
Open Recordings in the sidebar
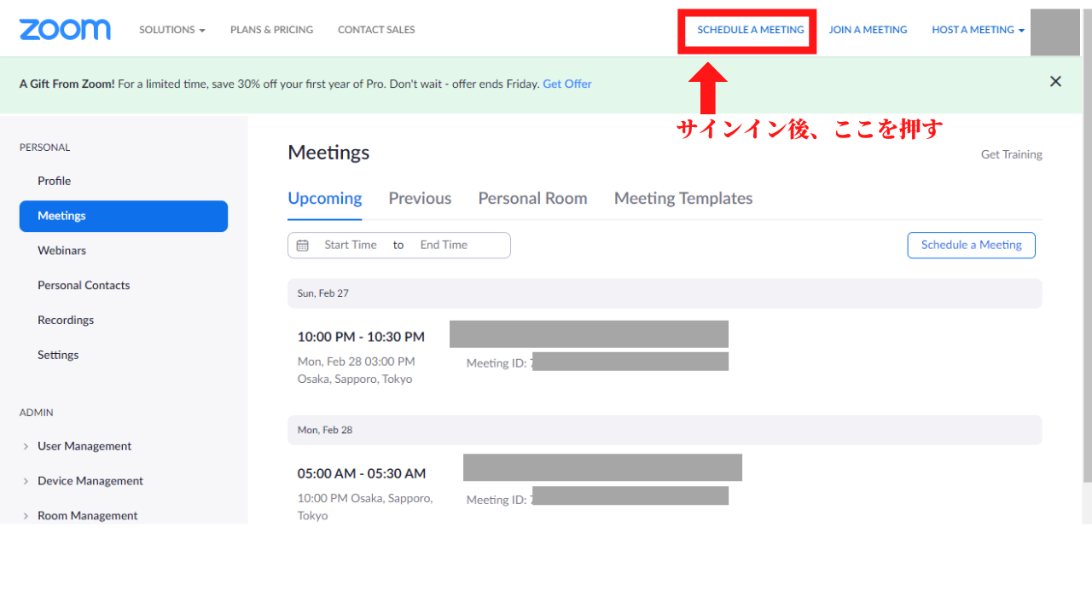[x=66, y=320]
